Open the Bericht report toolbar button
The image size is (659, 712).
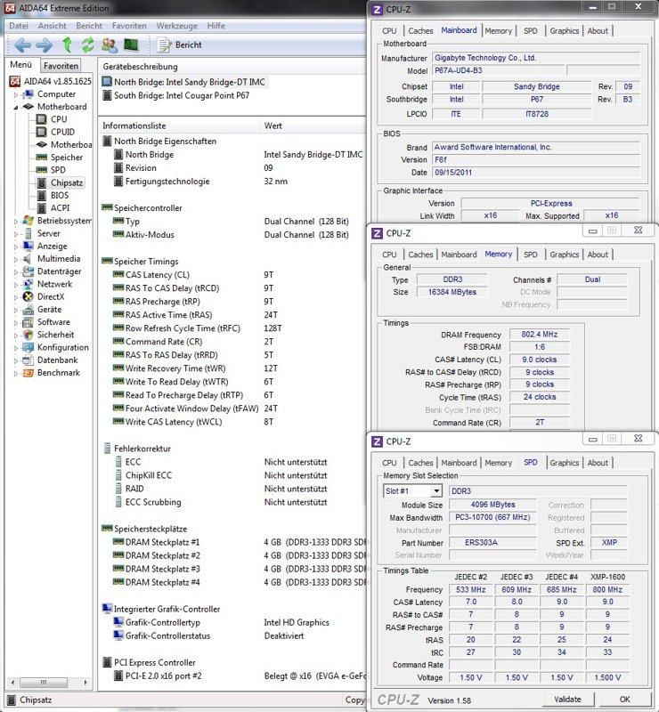pyautogui.click(x=180, y=45)
